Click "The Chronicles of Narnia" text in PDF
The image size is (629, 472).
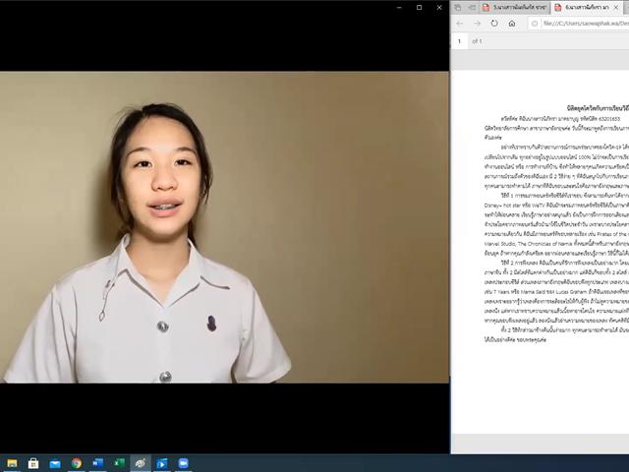coord(544,244)
